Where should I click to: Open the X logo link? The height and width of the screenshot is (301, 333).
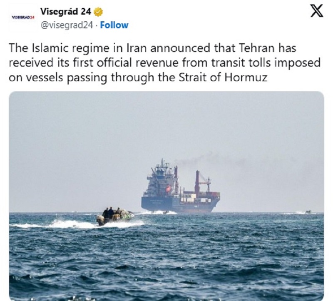[x=317, y=11]
